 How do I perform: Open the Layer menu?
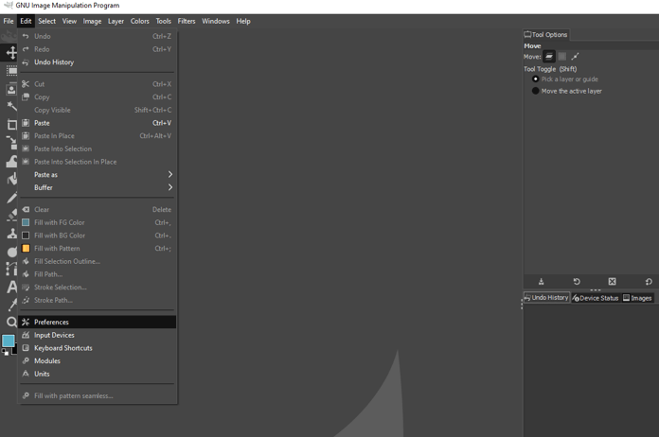click(x=116, y=21)
